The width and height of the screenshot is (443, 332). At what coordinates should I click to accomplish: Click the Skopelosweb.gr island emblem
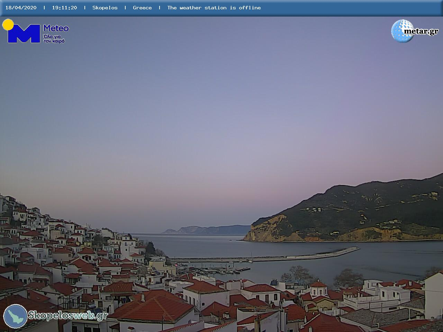coord(15,316)
